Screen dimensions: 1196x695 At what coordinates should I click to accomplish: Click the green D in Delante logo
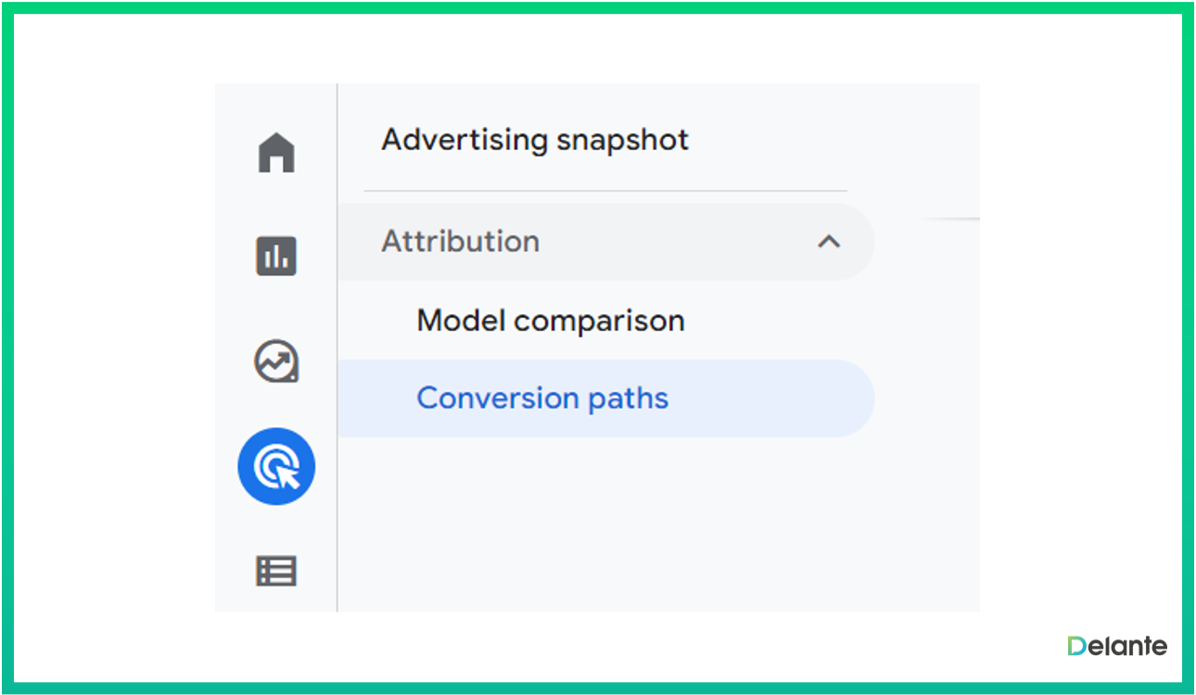tap(1075, 646)
